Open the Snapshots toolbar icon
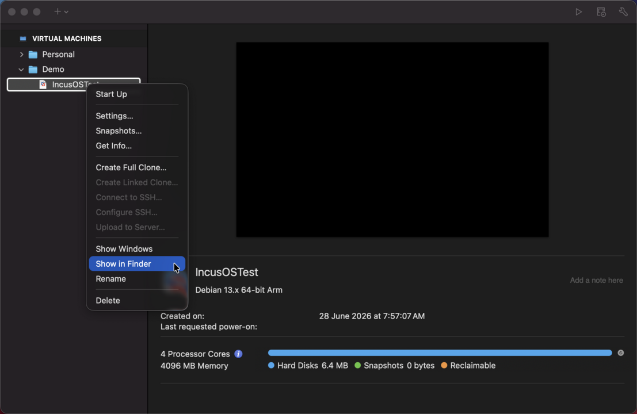637x414 pixels. click(x=601, y=11)
